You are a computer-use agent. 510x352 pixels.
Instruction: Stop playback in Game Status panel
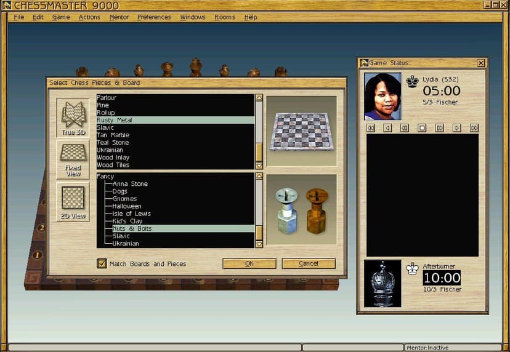click(x=422, y=128)
